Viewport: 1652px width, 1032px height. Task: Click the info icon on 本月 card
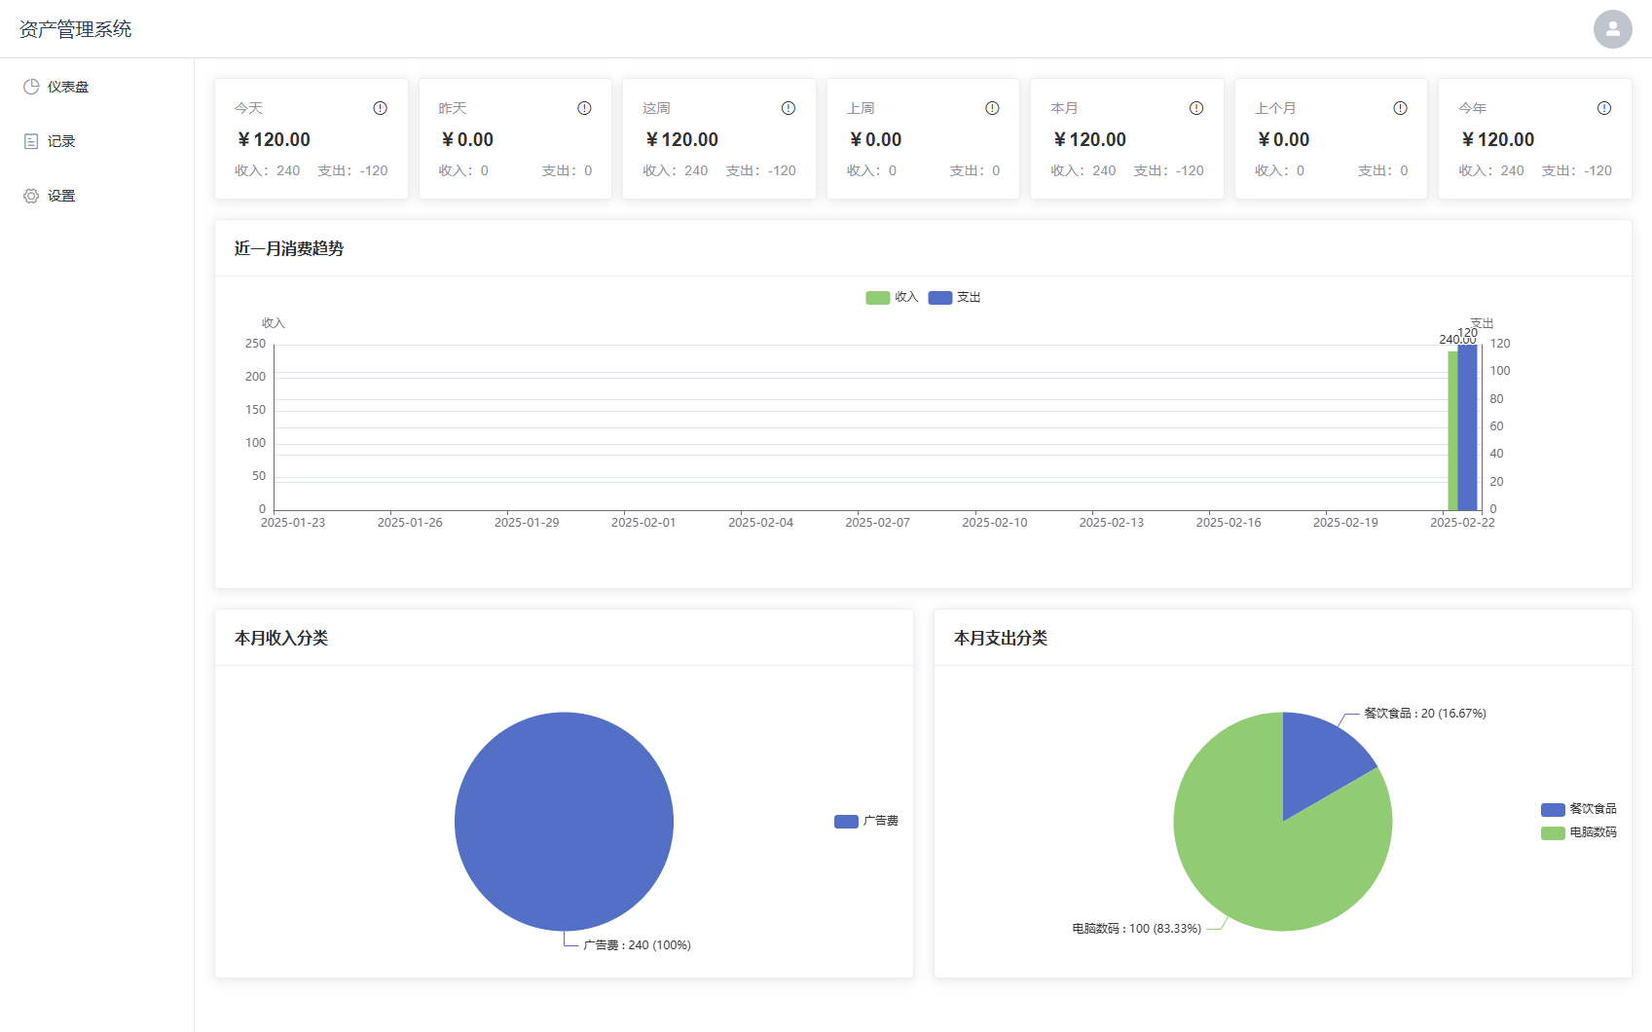tap(1196, 108)
